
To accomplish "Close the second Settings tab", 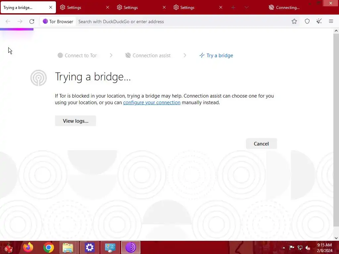I will [164, 7].
